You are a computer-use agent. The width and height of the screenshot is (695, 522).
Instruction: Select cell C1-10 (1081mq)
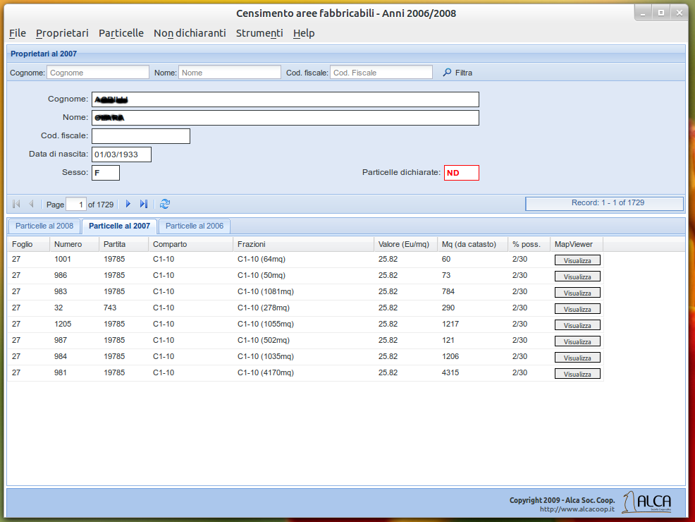point(303,291)
